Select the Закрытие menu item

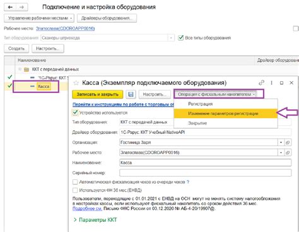point(226,123)
